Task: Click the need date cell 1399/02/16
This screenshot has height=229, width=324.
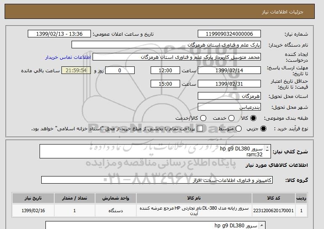Action: 33,211
